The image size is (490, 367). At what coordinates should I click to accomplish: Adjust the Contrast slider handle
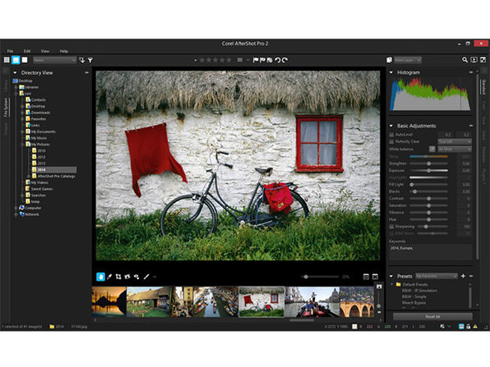pos(429,199)
